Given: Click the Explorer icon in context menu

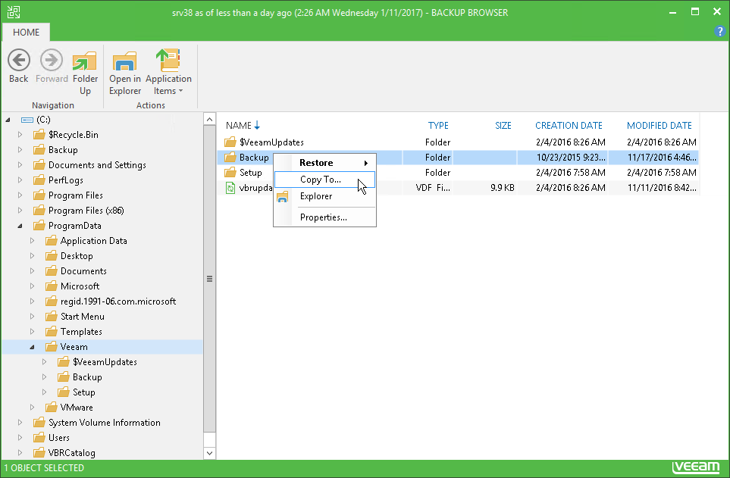Looking at the screenshot, I should (283, 197).
